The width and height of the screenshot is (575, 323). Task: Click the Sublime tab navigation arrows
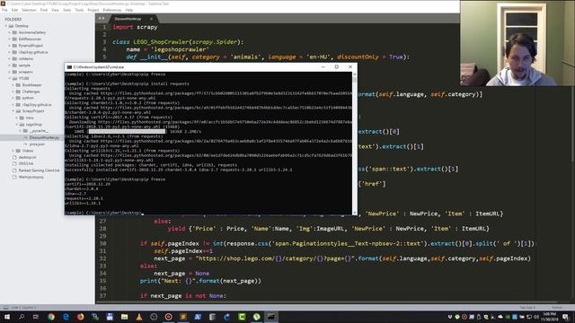[102, 18]
